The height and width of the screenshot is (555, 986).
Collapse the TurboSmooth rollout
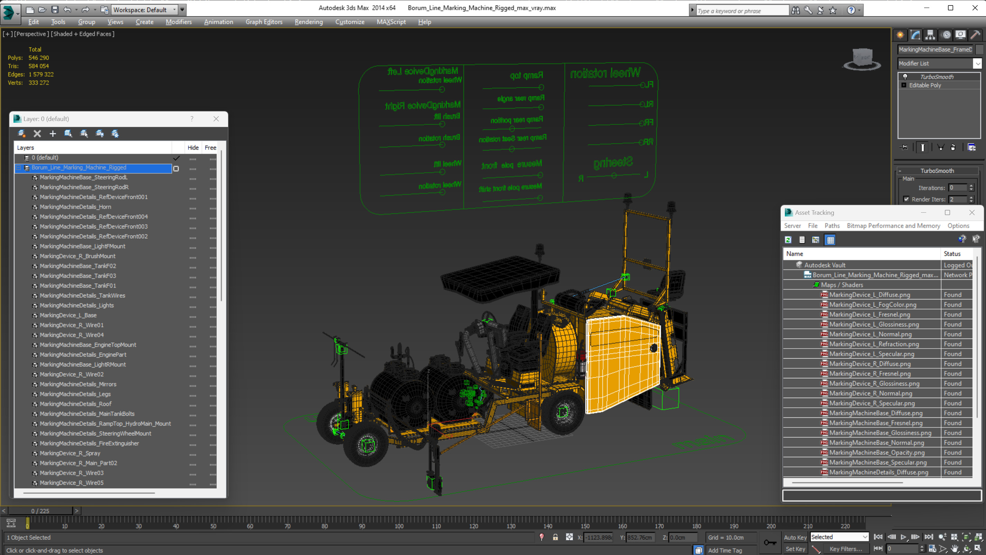tap(937, 171)
